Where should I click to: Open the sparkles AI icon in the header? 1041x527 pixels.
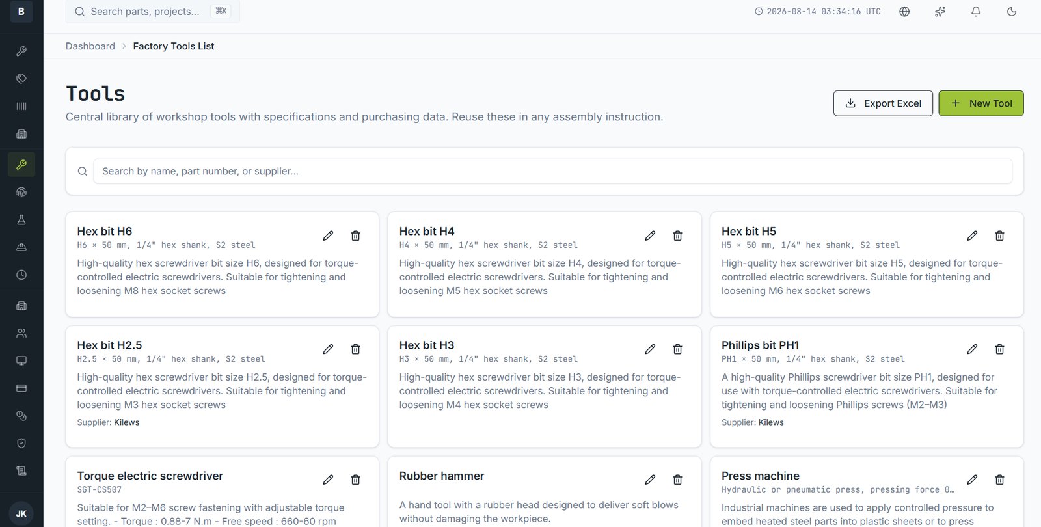(940, 12)
